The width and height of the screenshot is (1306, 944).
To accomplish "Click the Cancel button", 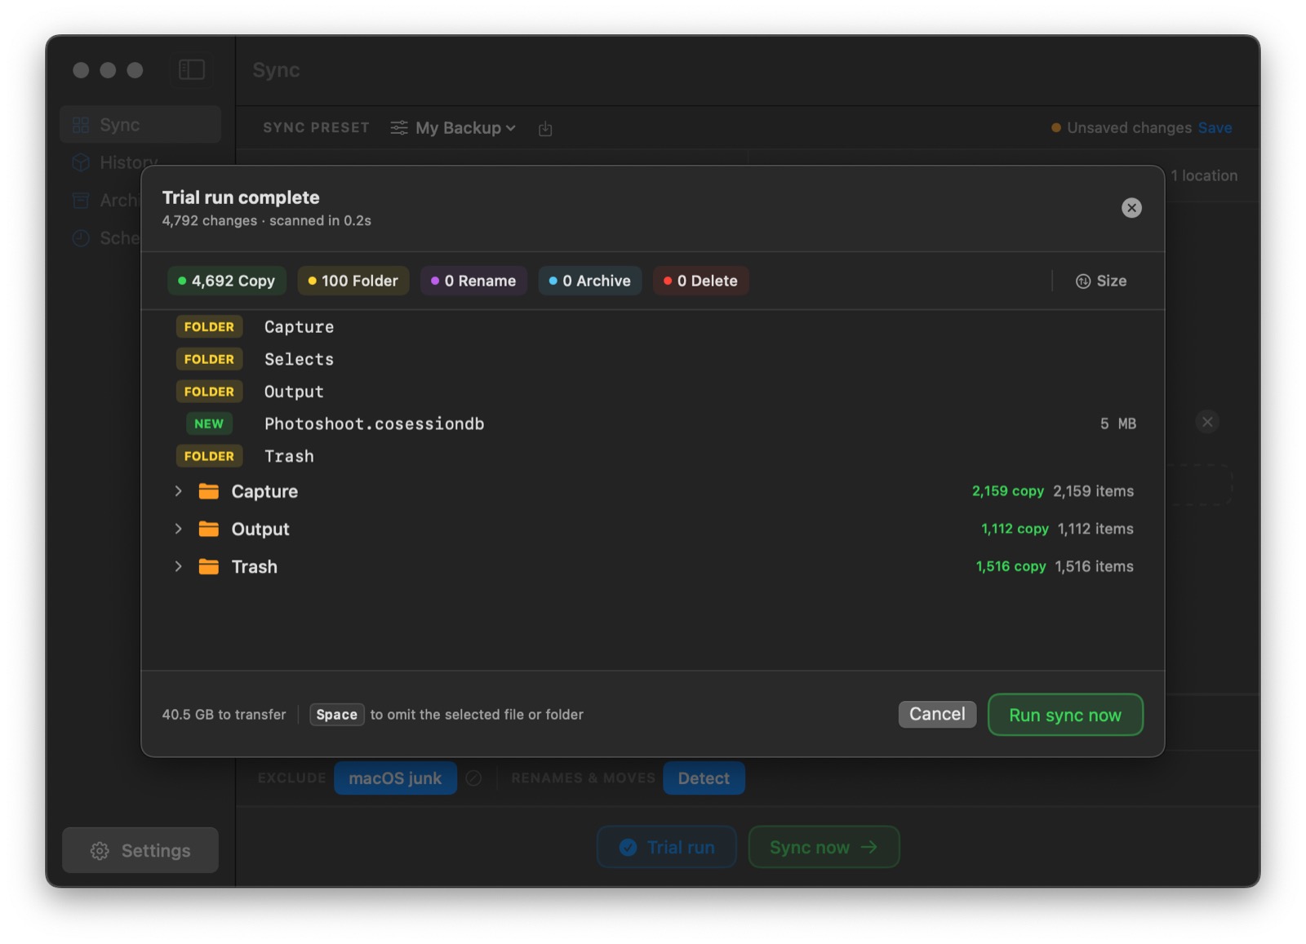I will click(x=937, y=714).
